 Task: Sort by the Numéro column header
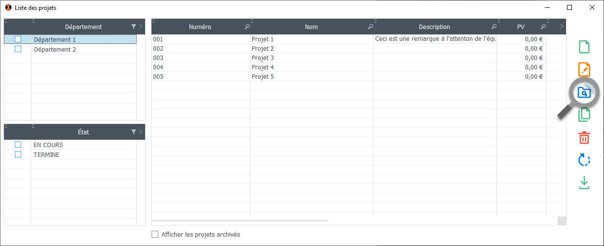[200, 27]
